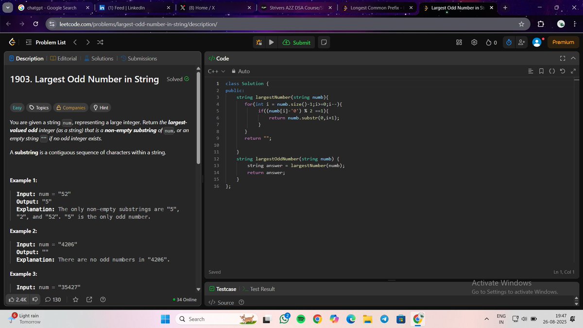Collapse the Code panel chevron
The height and width of the screenshot is (328, 583).
(573, 58)
